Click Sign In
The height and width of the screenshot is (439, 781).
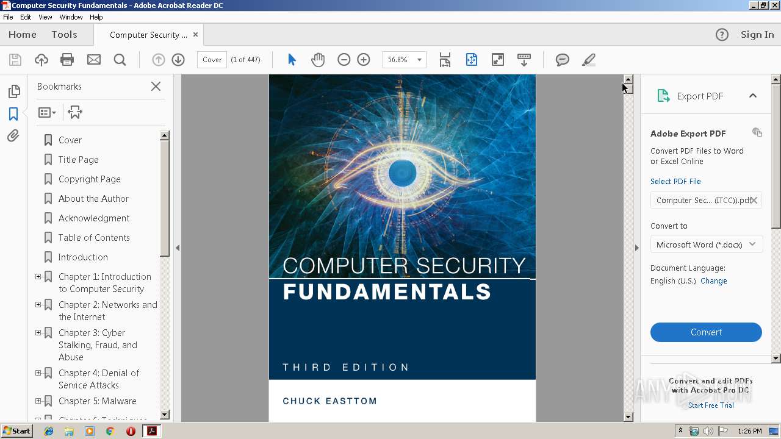pos(757,35)
